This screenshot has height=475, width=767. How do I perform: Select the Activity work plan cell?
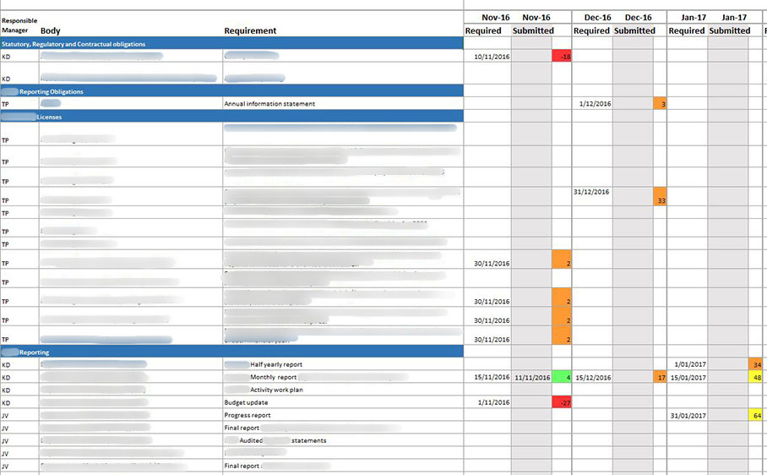click(343, 390)
